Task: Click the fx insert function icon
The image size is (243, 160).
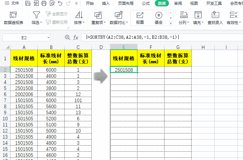Action: 76,37
